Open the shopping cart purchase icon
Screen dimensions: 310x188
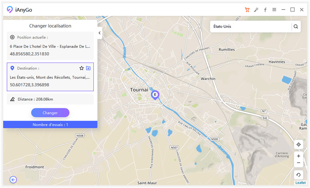[x=247, y=10]
